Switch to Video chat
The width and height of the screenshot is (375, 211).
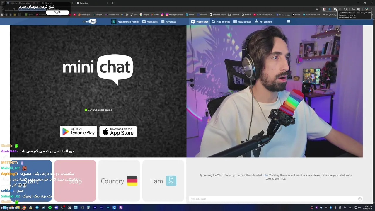(x=200, y=22)
